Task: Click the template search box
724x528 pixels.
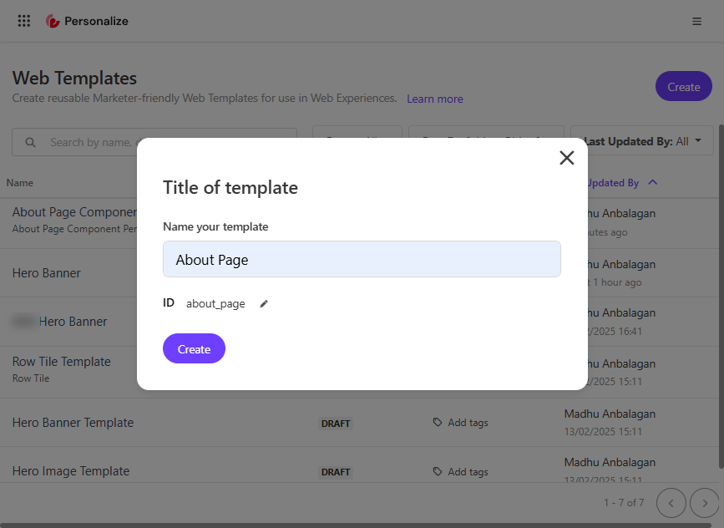Action: point(84,142)
